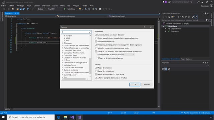Click the Save All toolbar icon
This screenshot has width=214, height=120.
24,9
